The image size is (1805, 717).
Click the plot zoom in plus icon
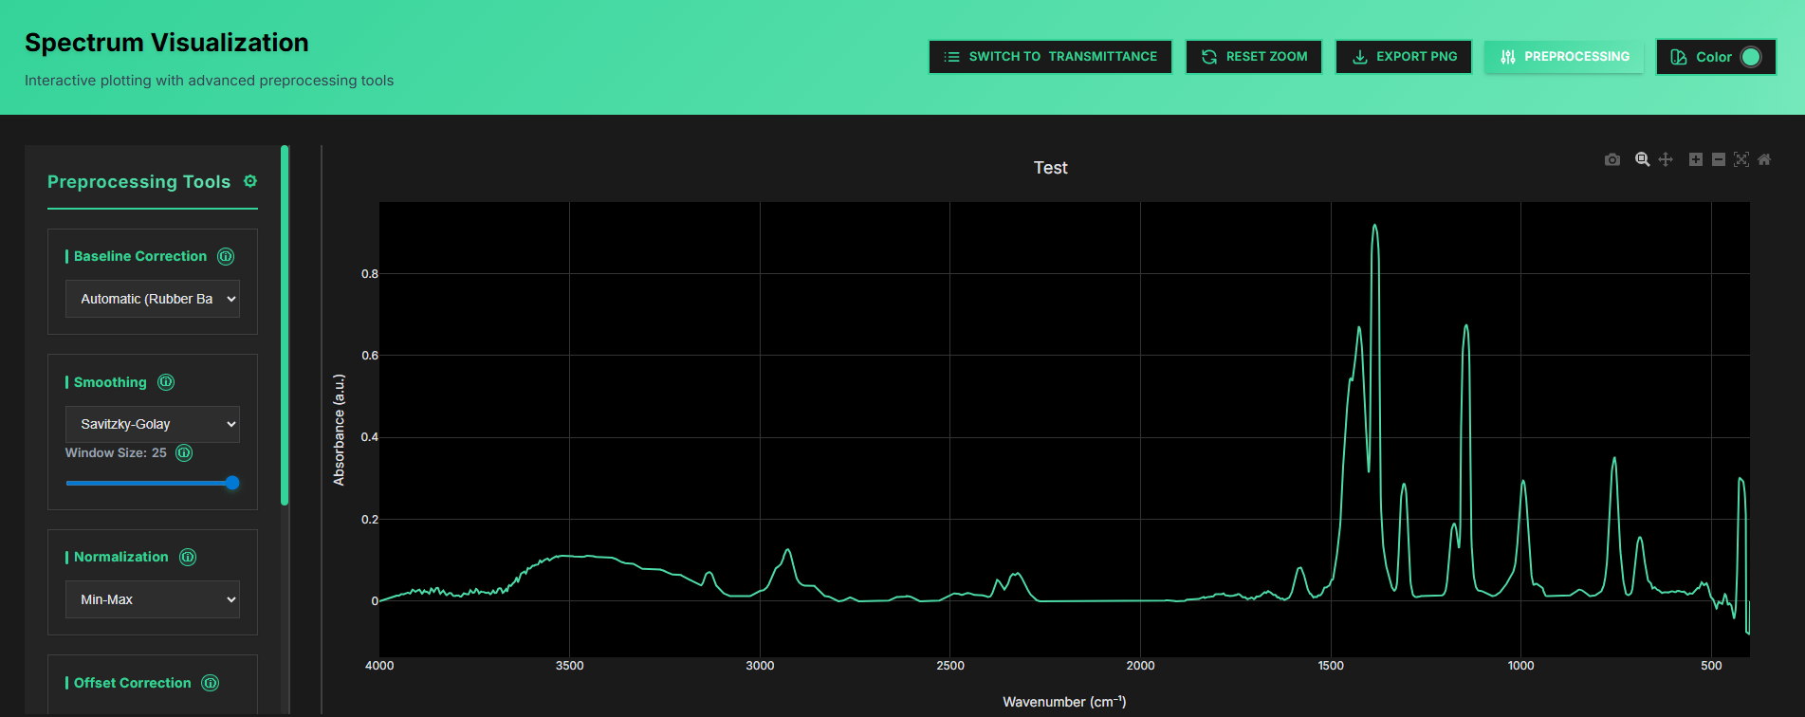click(x=1696, y=159)
